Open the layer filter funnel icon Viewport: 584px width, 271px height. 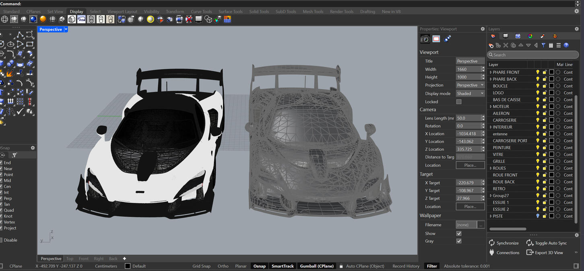point(543,45)
